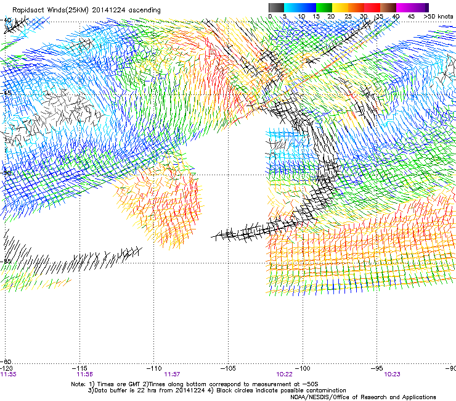Click the '5' legend scale number

pyautogui.click(x=285, y=17)
